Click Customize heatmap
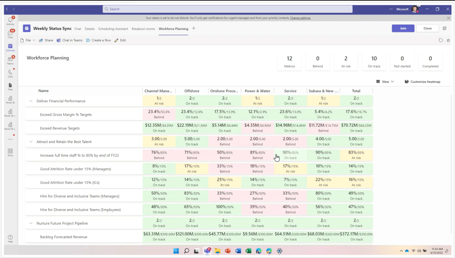This screenshot has width=455, height=258. (422, 81)
